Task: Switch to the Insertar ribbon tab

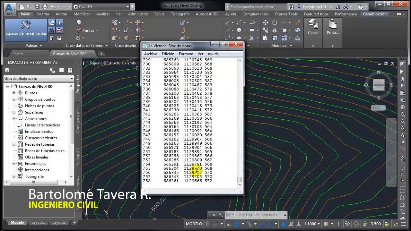Action: [x=43, y=14]
